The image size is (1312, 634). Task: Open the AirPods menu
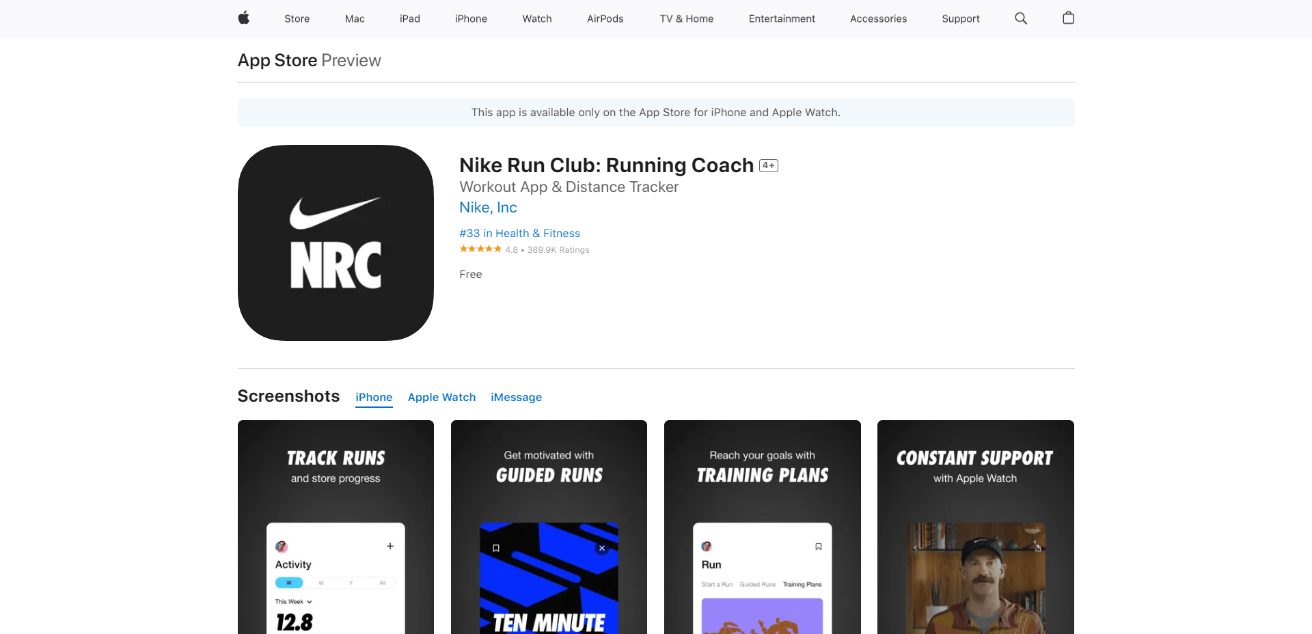(x=605, y=18)
